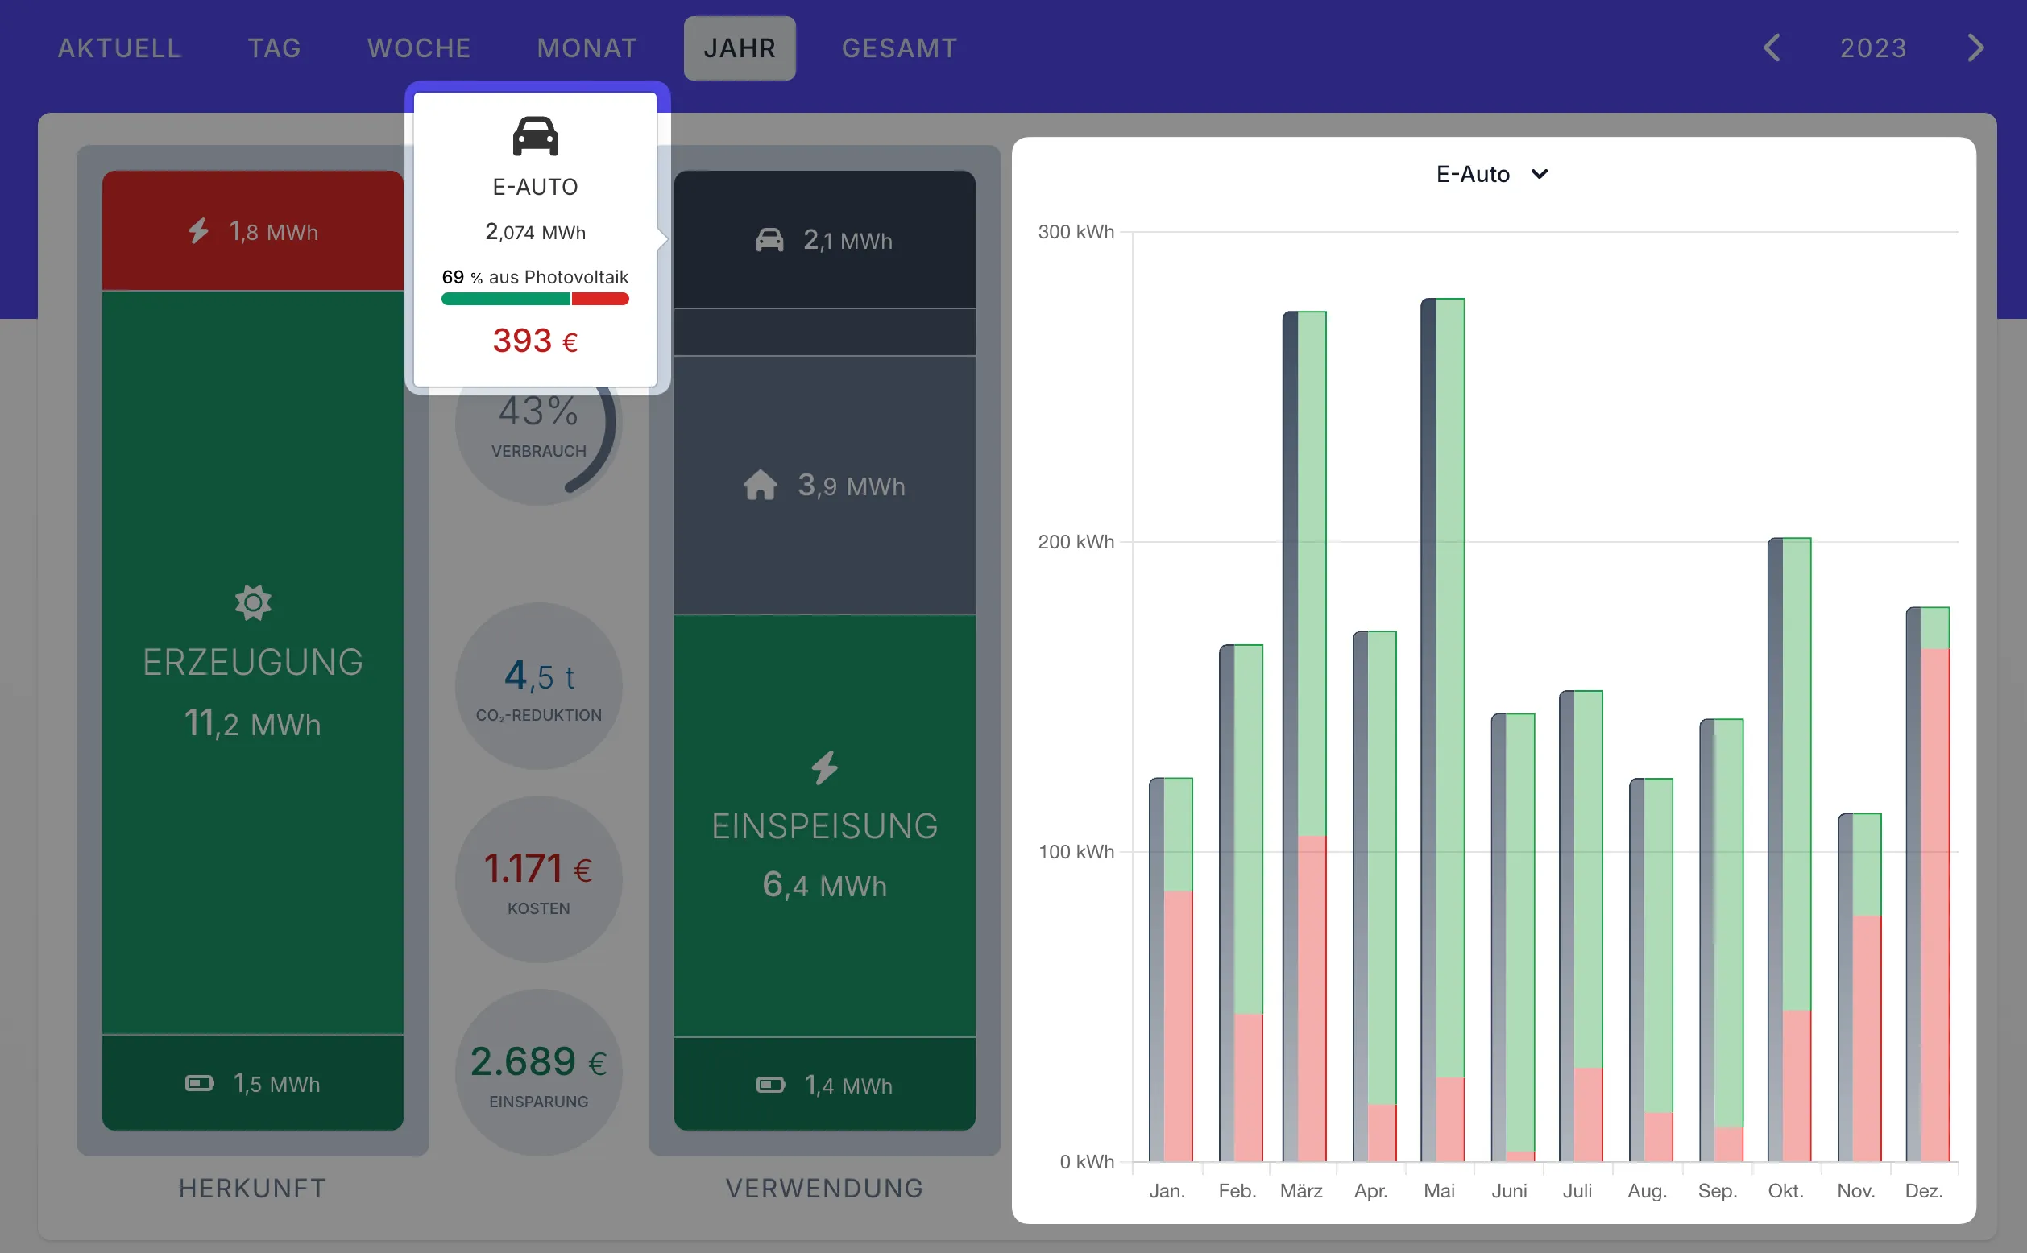Click the 4,5 t CO₂-REDUKTION circle
The width and height of the screenshot is (2027, 1253).
coord(538,686)
